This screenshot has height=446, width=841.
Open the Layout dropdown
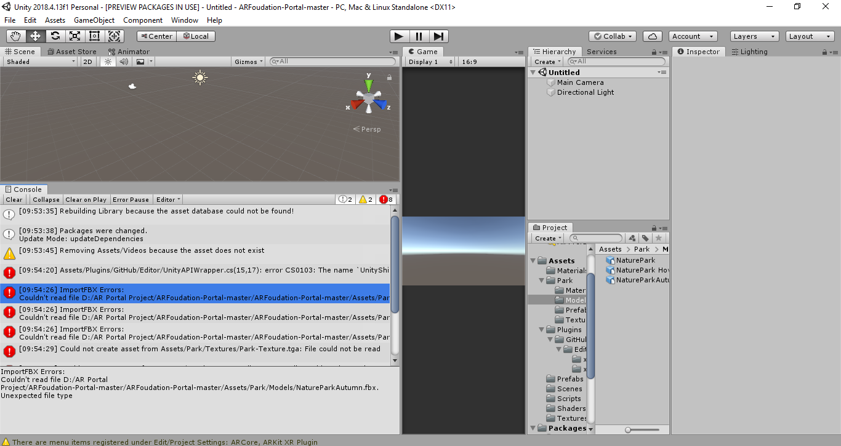point(810,36)
